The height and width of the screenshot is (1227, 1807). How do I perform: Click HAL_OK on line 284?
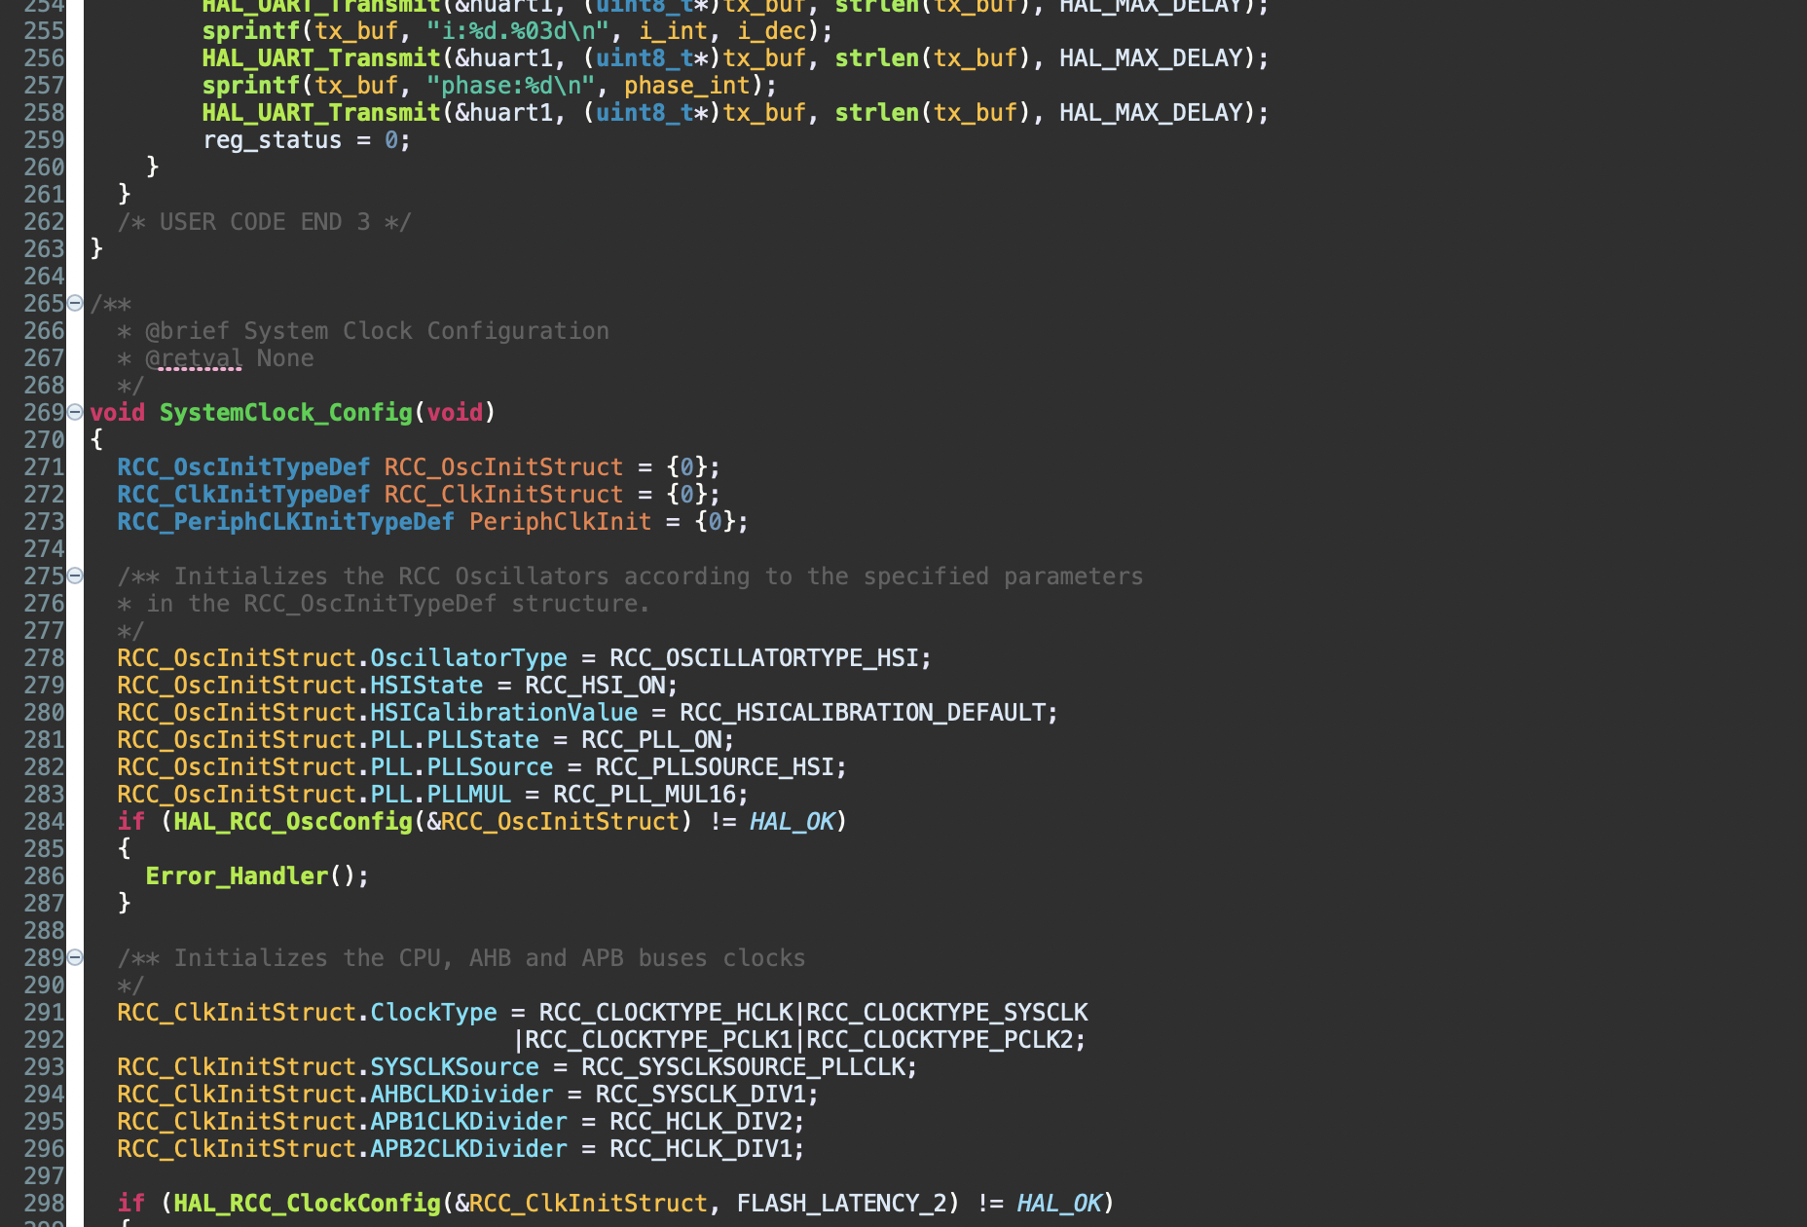point(792,822)
